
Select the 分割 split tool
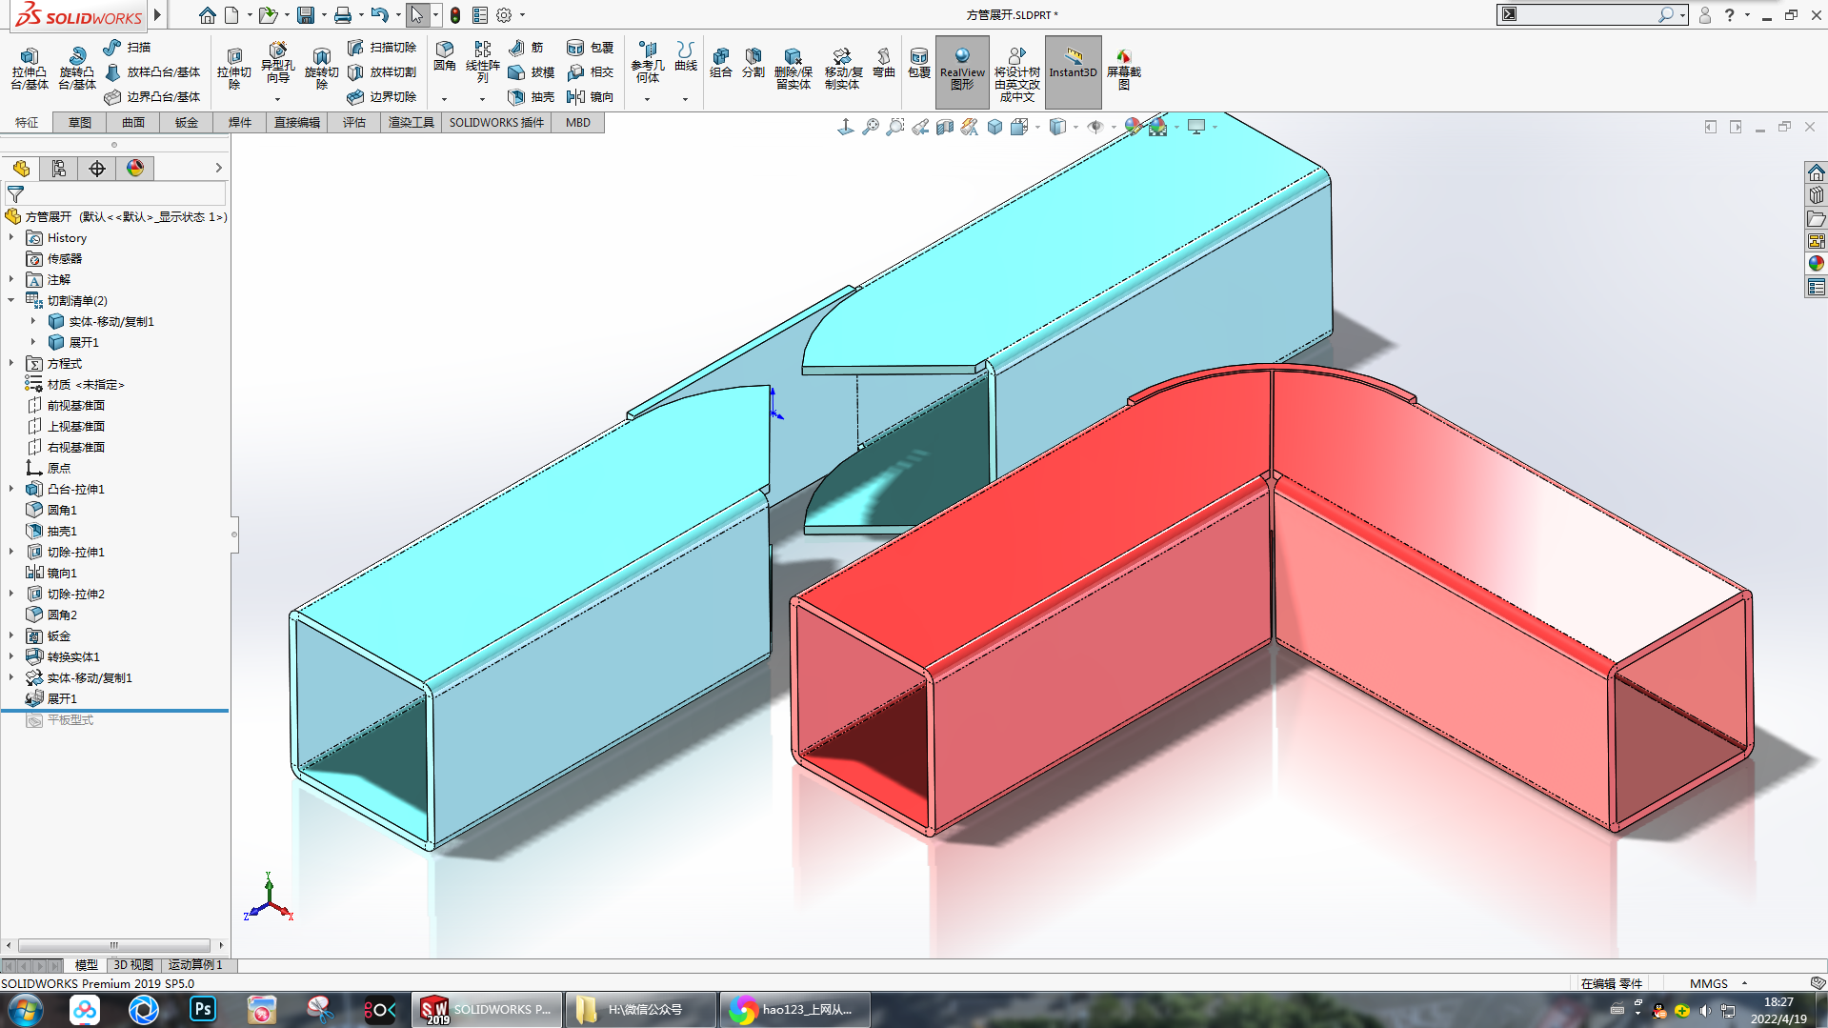(753, 63)
